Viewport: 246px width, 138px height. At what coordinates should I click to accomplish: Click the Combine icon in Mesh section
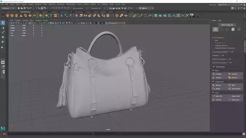pyautogui.click(x=214, y=74)
